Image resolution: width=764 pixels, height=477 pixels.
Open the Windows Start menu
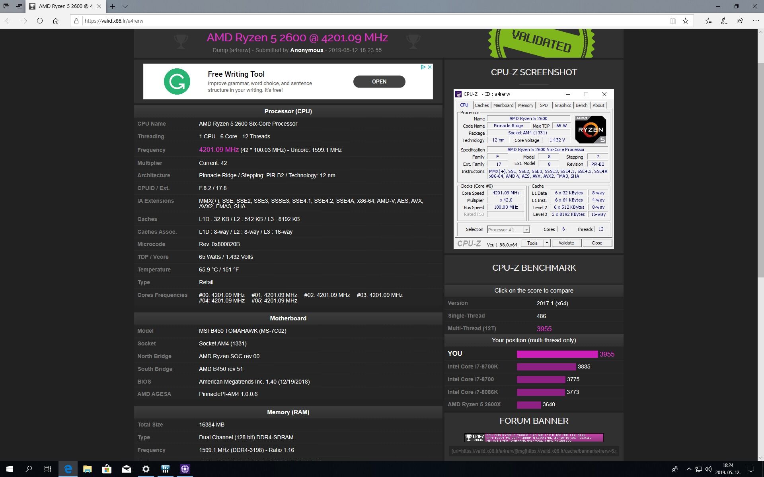(10, 469)
